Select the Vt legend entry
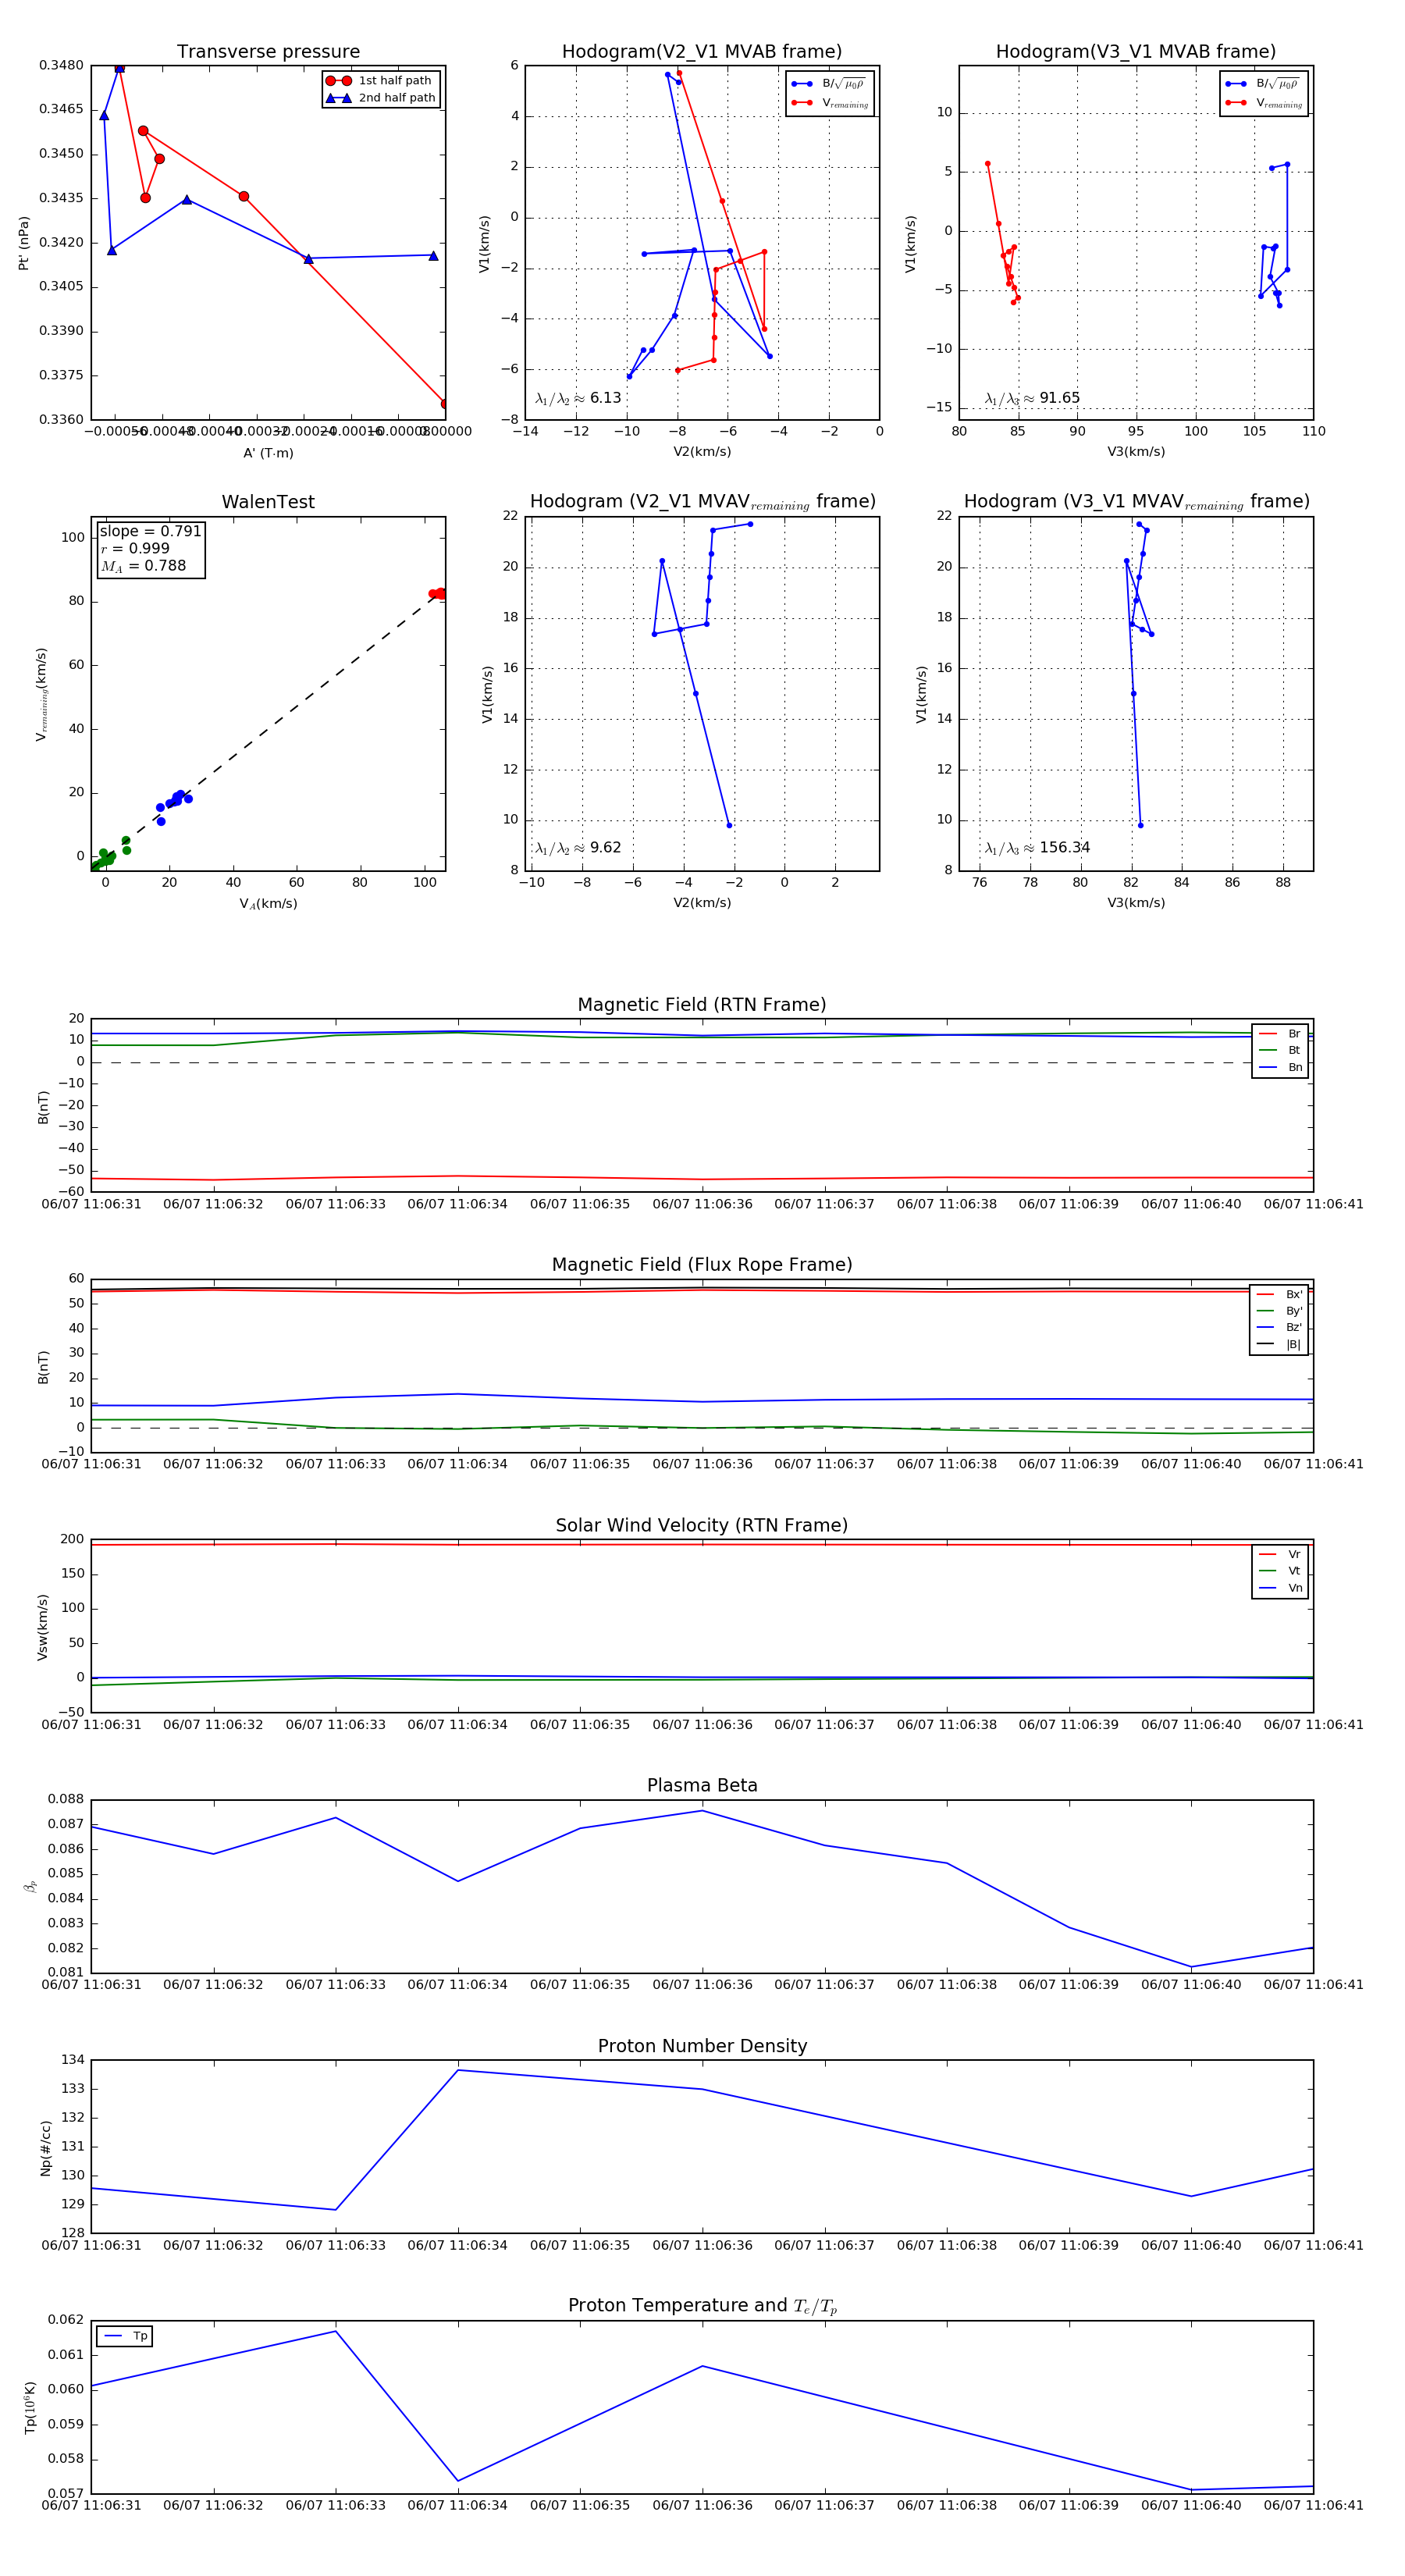 click(x=1280, y=1571)
